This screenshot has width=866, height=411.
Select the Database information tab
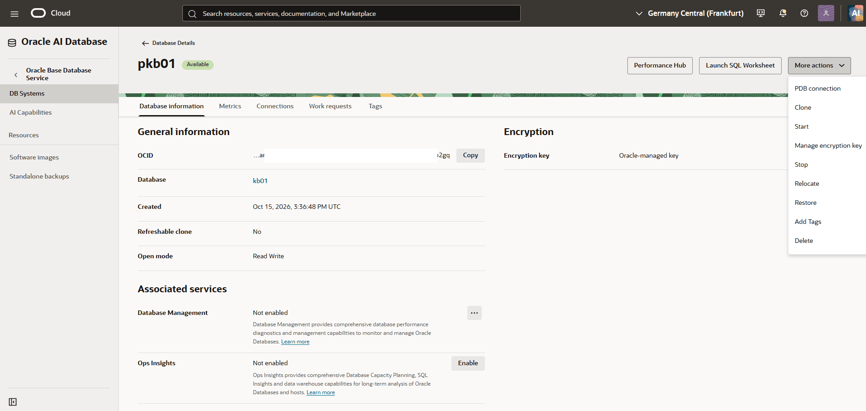pos(171,106)
